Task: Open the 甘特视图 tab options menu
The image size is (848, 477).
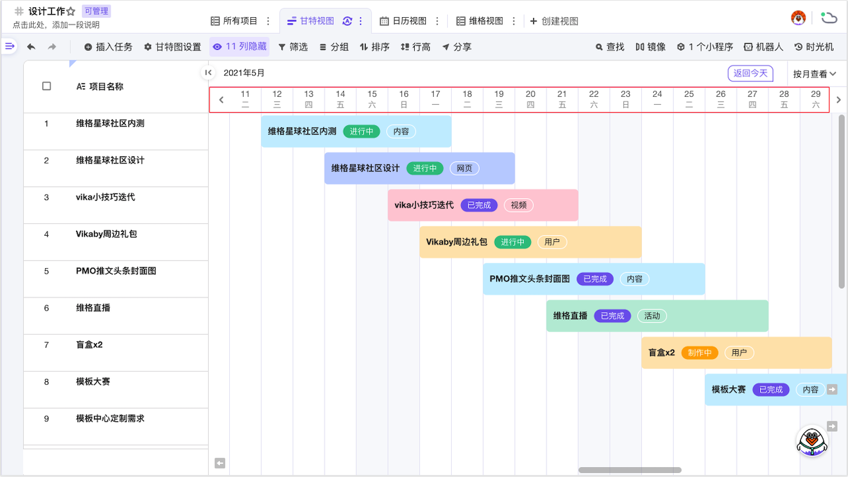Action: tap(361, 21)
